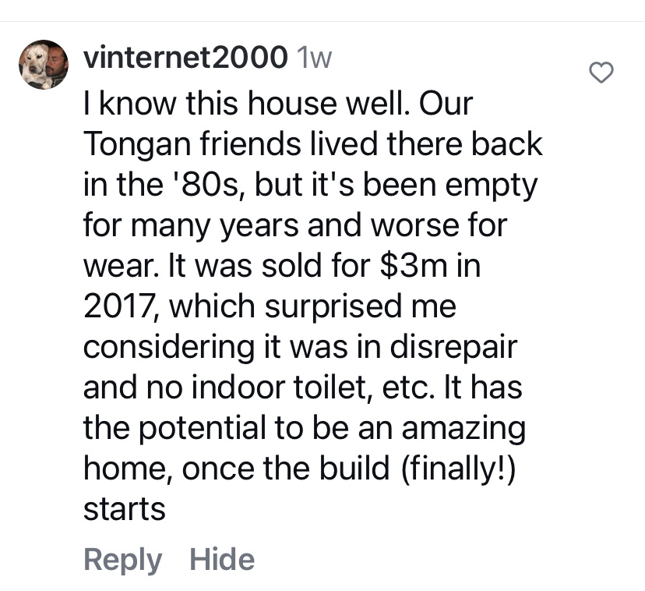The width and height of the screenshot is (645, 591).
Task: Open vinternet2000's profile picture
Action: pos(44,64)
